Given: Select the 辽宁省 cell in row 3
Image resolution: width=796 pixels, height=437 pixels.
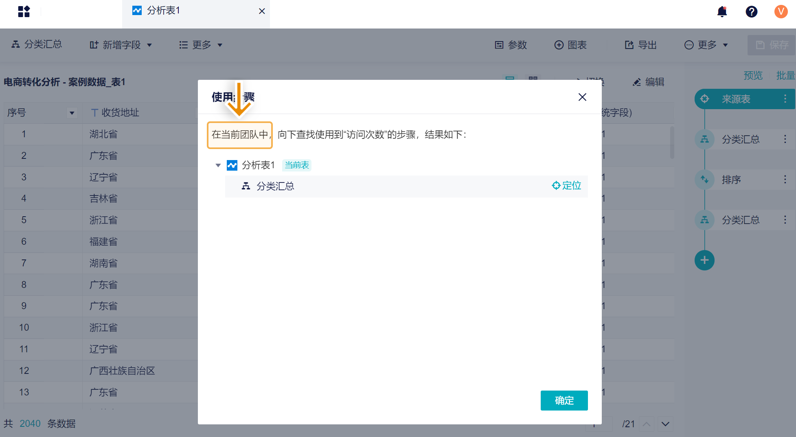Looking at the screenshot, I should pos(103,177).
